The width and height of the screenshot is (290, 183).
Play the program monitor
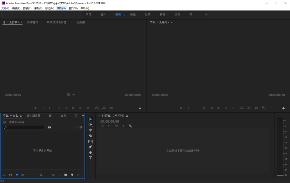(x=219, y=108)
